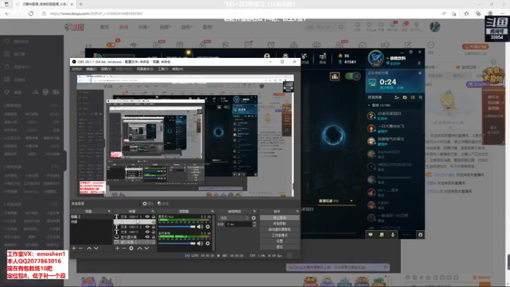Open scene transition type dropdown
Image resolution: width=510 pixels, height=287 pixels.
234,218
